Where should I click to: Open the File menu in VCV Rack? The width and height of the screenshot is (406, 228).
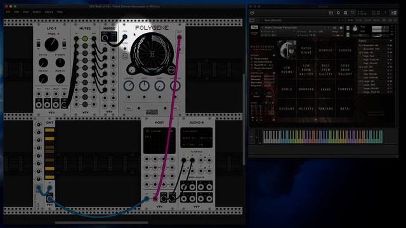click(x=8, y=12)
